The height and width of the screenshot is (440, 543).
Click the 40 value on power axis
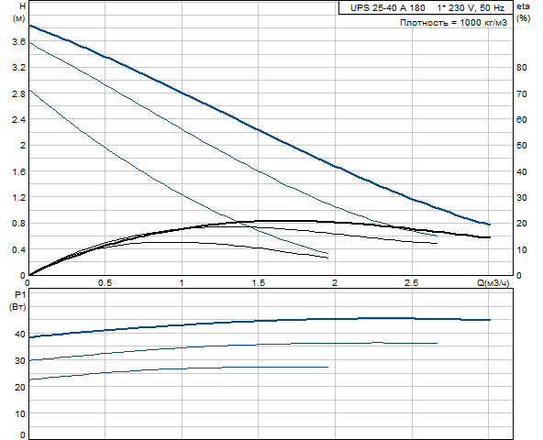coord(20,335)
